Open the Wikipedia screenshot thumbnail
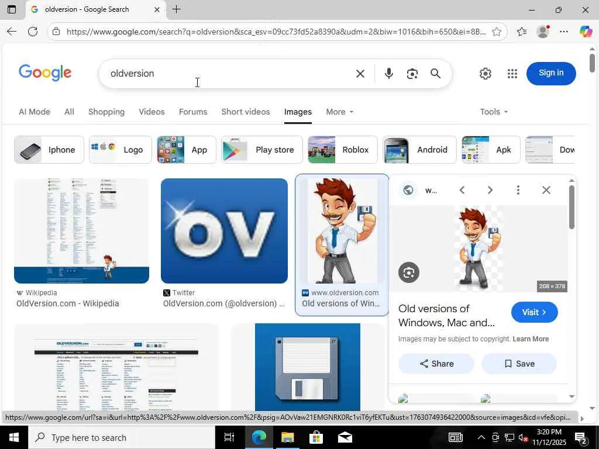The image size is (599, 449). tap(81, 231)
